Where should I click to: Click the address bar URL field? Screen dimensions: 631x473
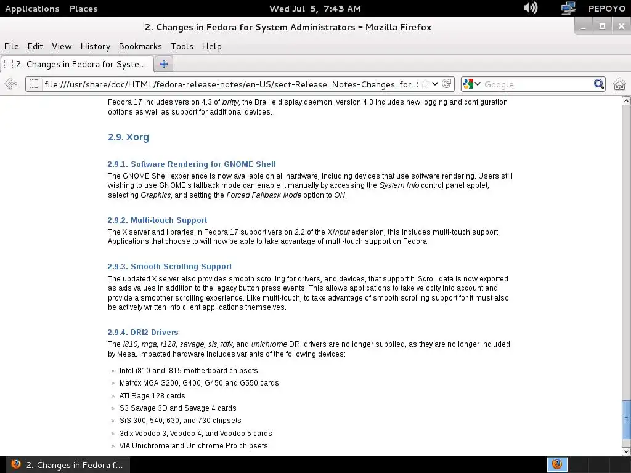(x=230, y=84)
